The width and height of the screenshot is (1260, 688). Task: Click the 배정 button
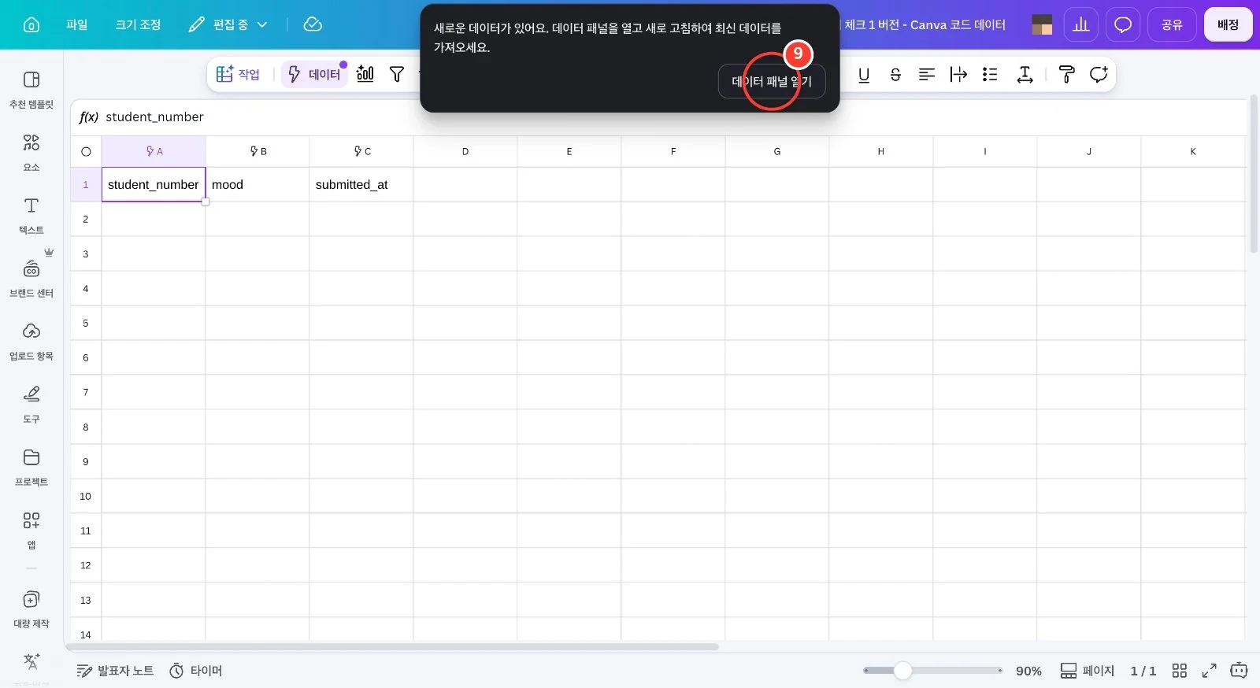click(x=1228, y=24)
